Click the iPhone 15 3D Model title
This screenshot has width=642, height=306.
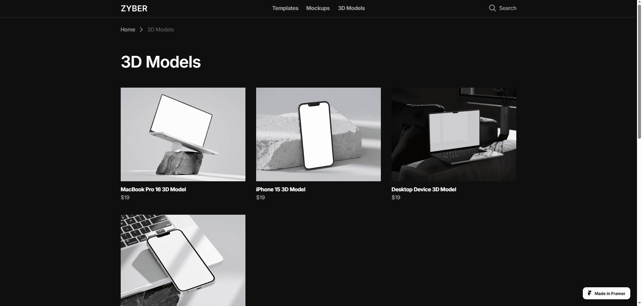(x=281, y=189)
